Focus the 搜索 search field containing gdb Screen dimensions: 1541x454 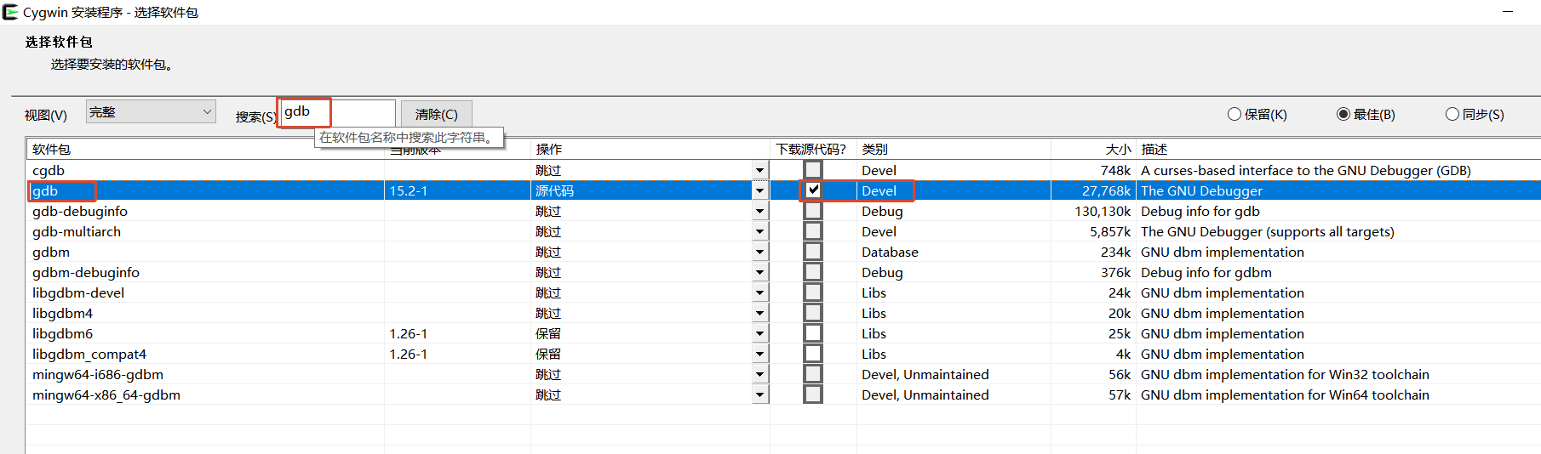coord(338,112)
